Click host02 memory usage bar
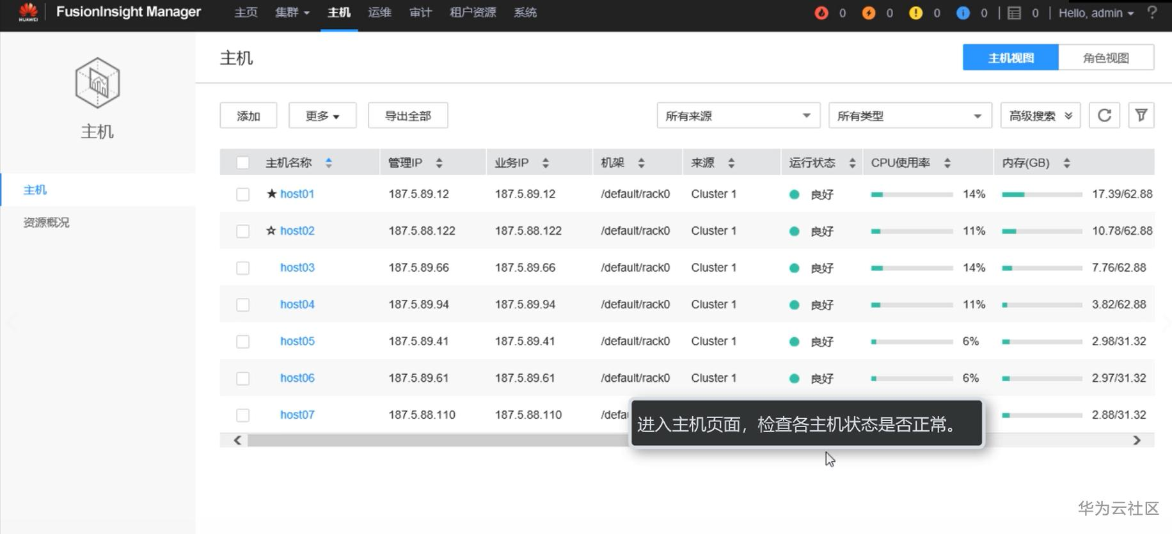The width and height of the screenshot is (1172, 534). (x=1042, y=231)
